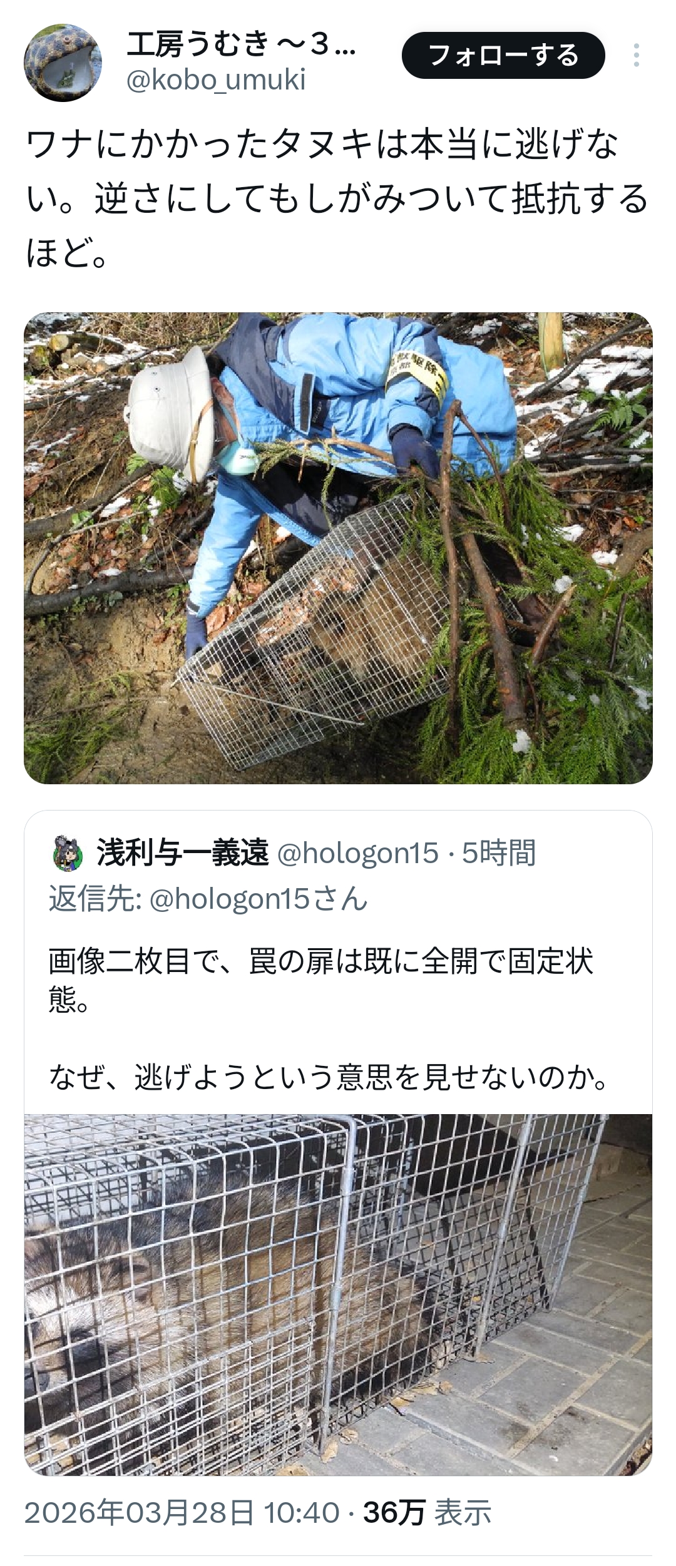The width and height of the screenshot is (676, 1566).
Task: Click the 5時間 time label on quoted tweet
Action: tap(499, 852)
